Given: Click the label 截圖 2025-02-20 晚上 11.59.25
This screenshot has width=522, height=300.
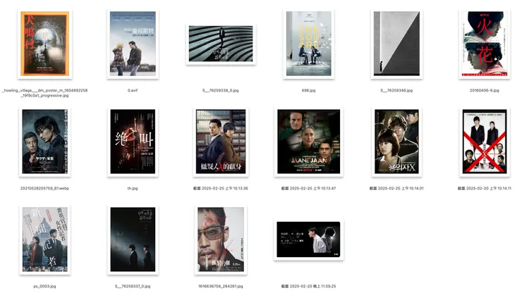Looking at the screenshot, I should [308, 287].
